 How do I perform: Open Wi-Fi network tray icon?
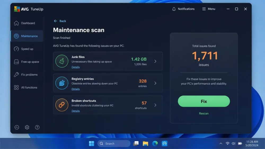227,144
